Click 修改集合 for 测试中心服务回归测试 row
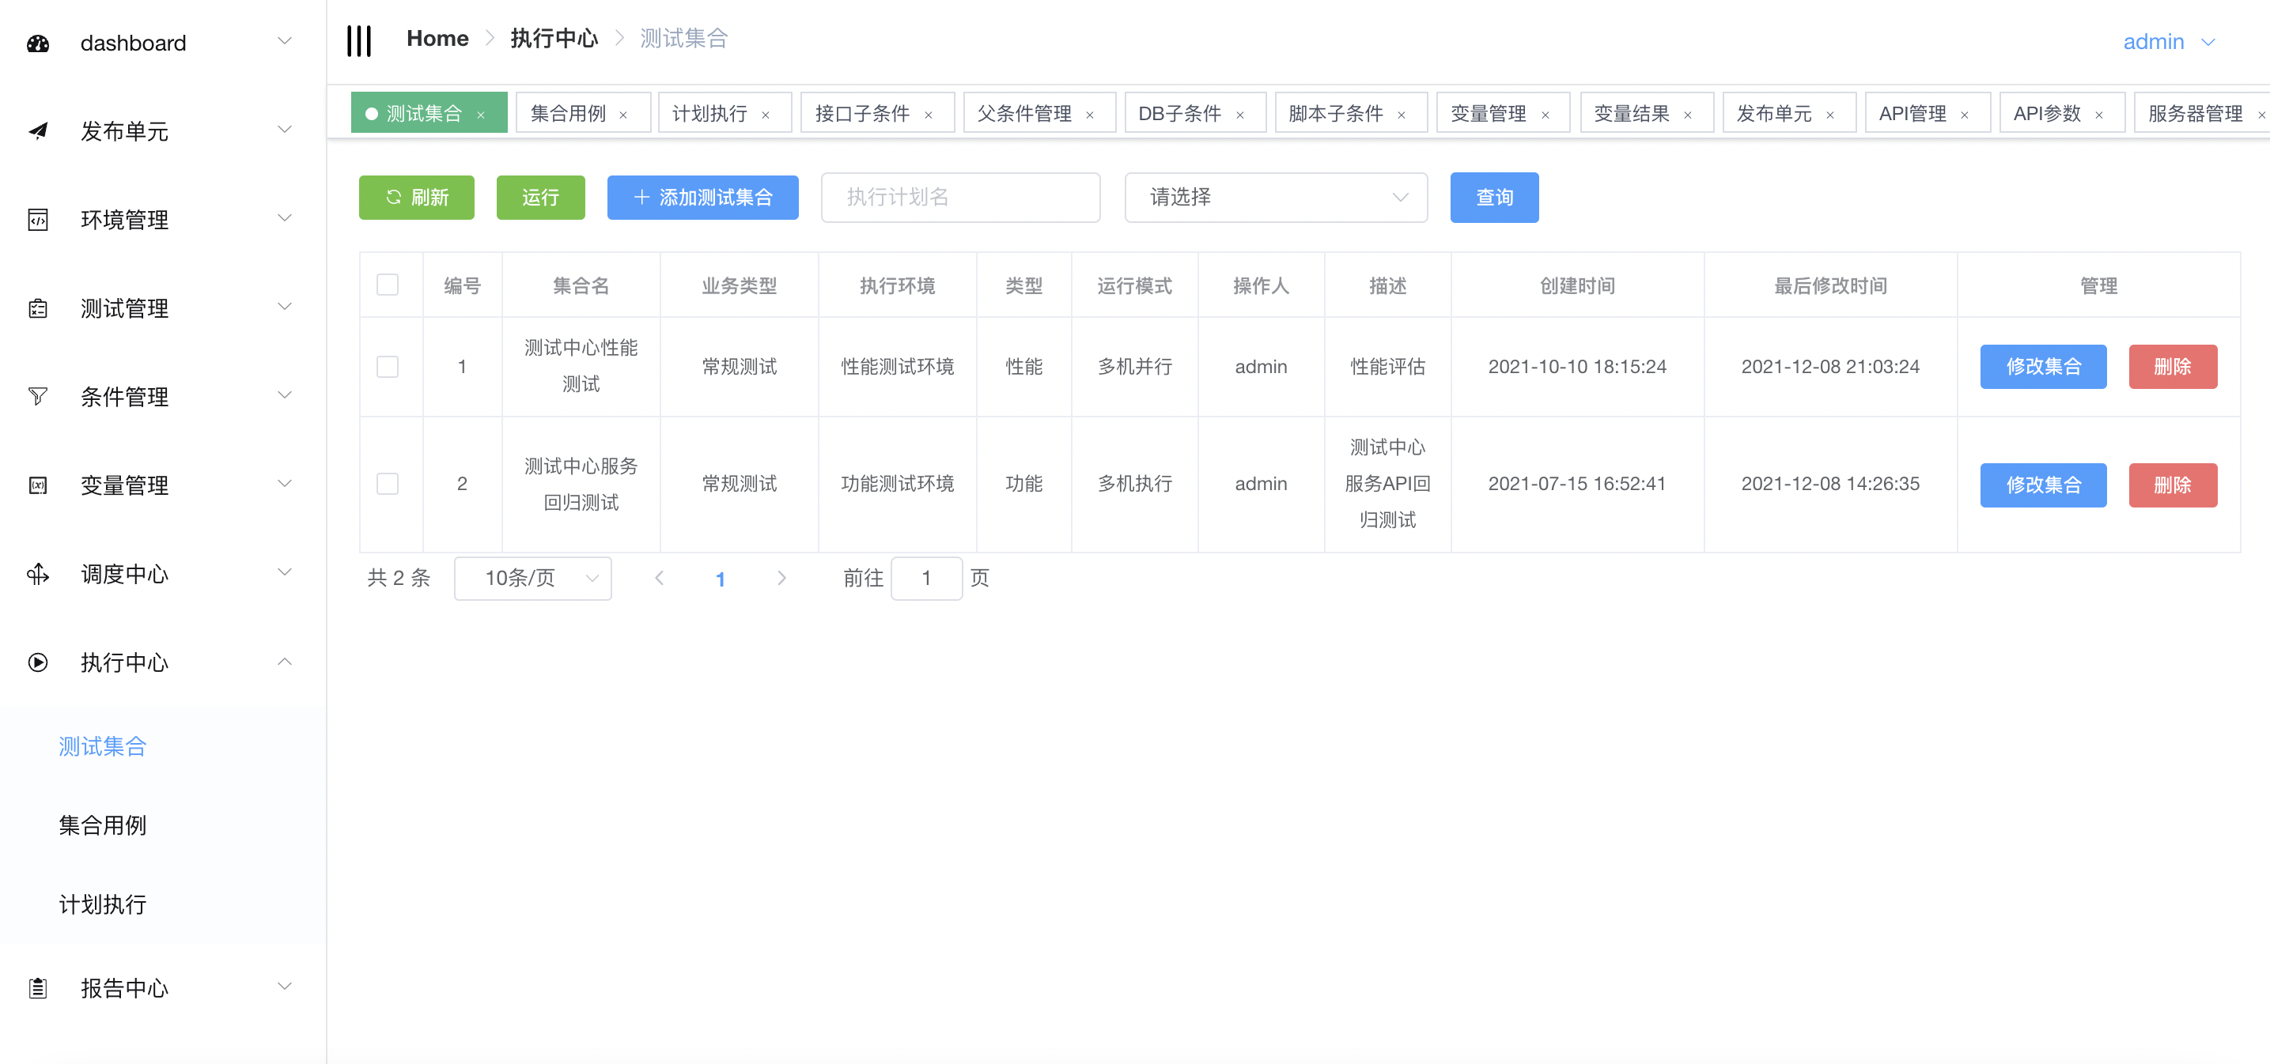 pos(2044,485)
